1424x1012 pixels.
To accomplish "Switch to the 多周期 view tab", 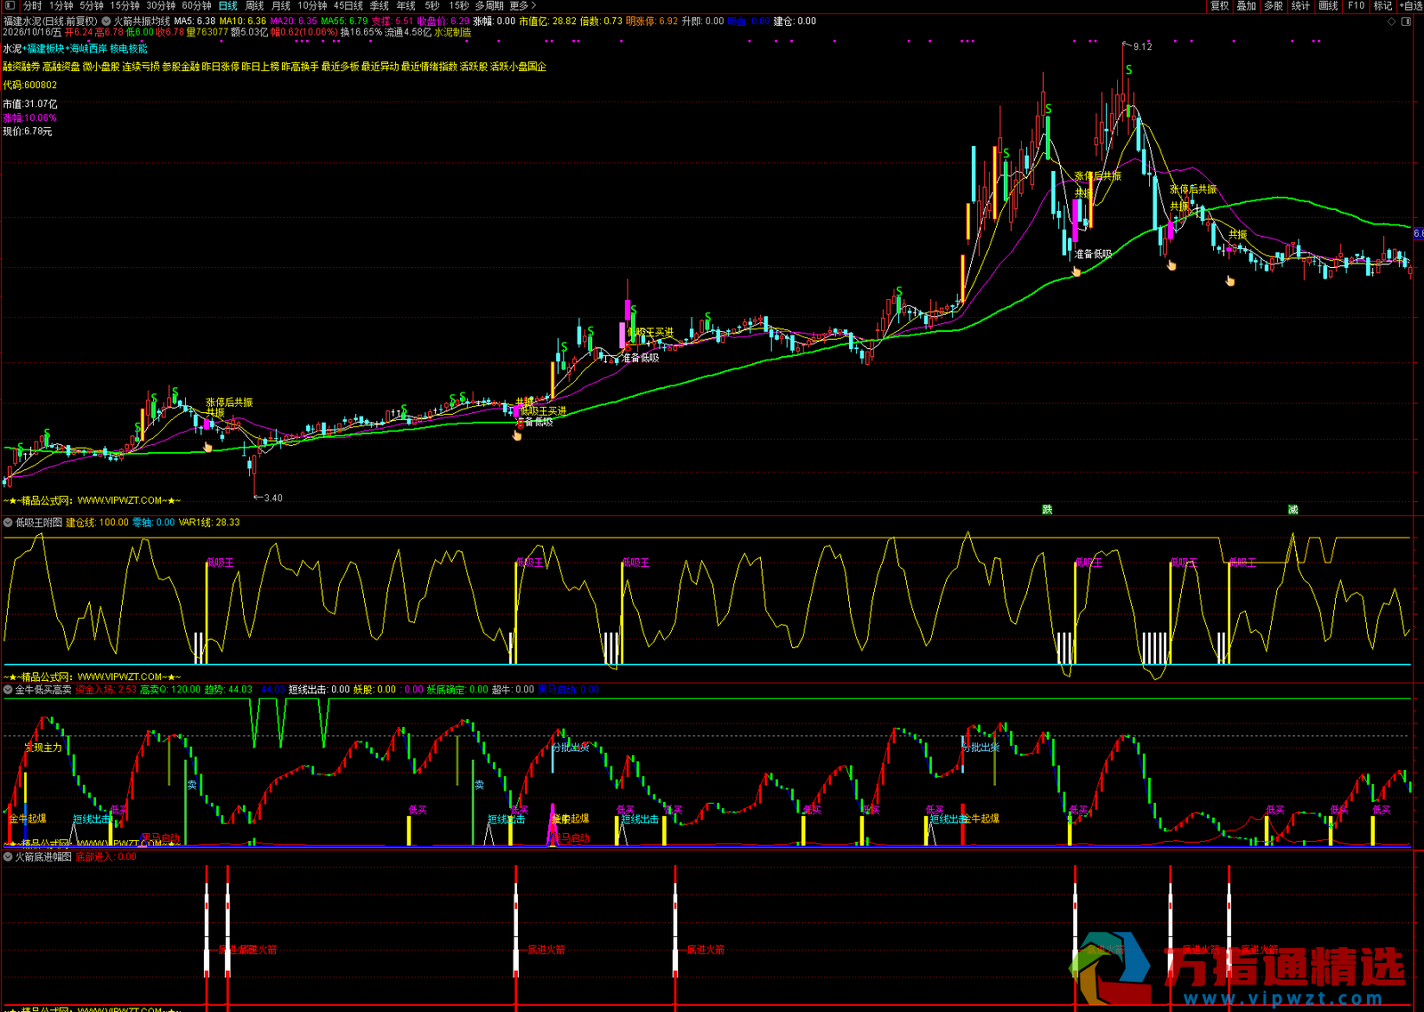I will [489, 5].
